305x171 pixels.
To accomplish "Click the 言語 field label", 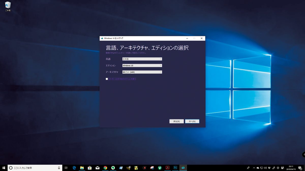I will tap(108, 59).
